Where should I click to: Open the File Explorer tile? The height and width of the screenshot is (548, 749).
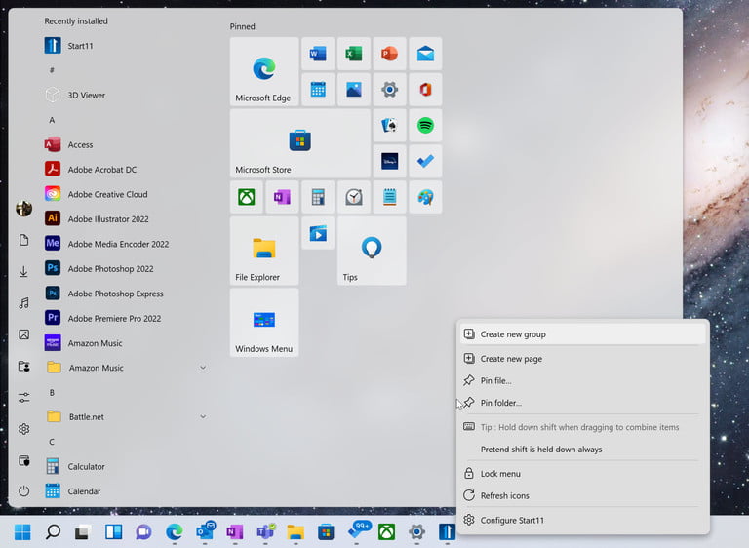(x=264, y=251)
